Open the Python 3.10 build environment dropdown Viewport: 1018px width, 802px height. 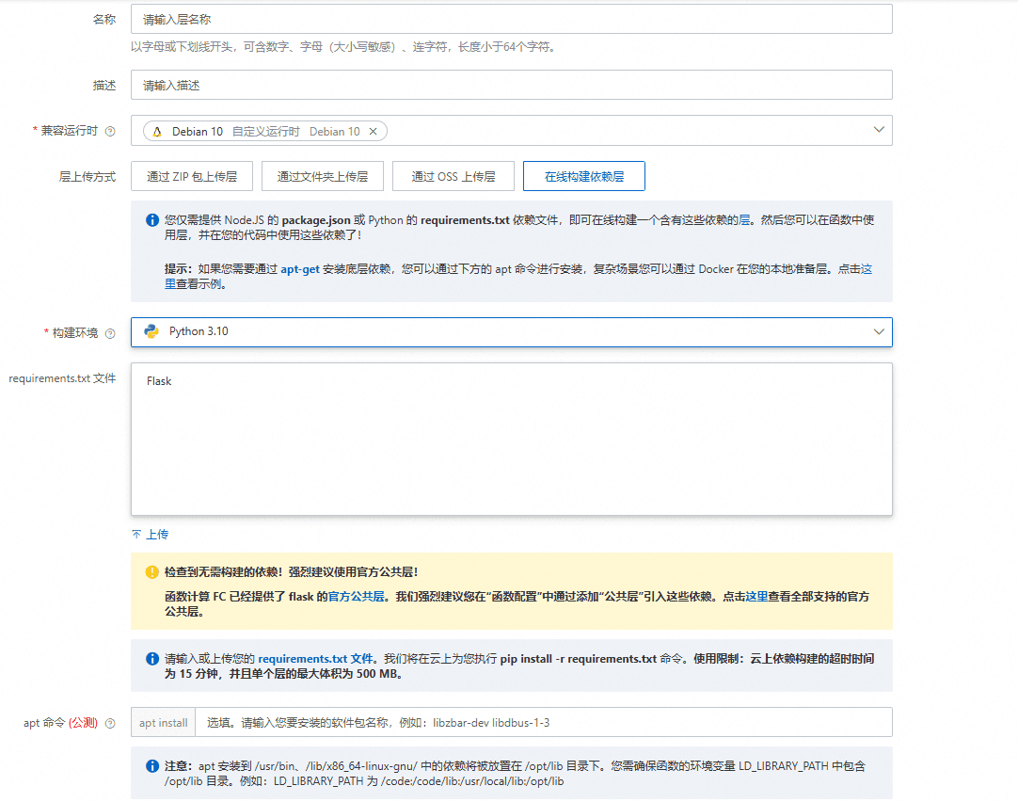click(879, 331)
